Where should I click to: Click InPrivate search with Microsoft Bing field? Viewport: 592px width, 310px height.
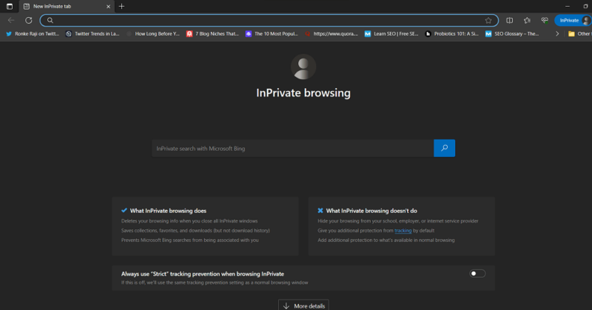coord(292,149)
